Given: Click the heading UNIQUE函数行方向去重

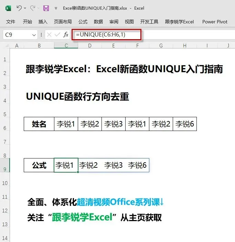Looking at the screenshot, I should tap(77, 97).
